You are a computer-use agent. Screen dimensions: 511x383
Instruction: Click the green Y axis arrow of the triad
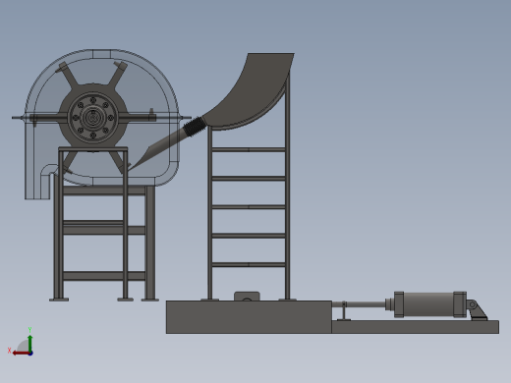tap(30, 343)
